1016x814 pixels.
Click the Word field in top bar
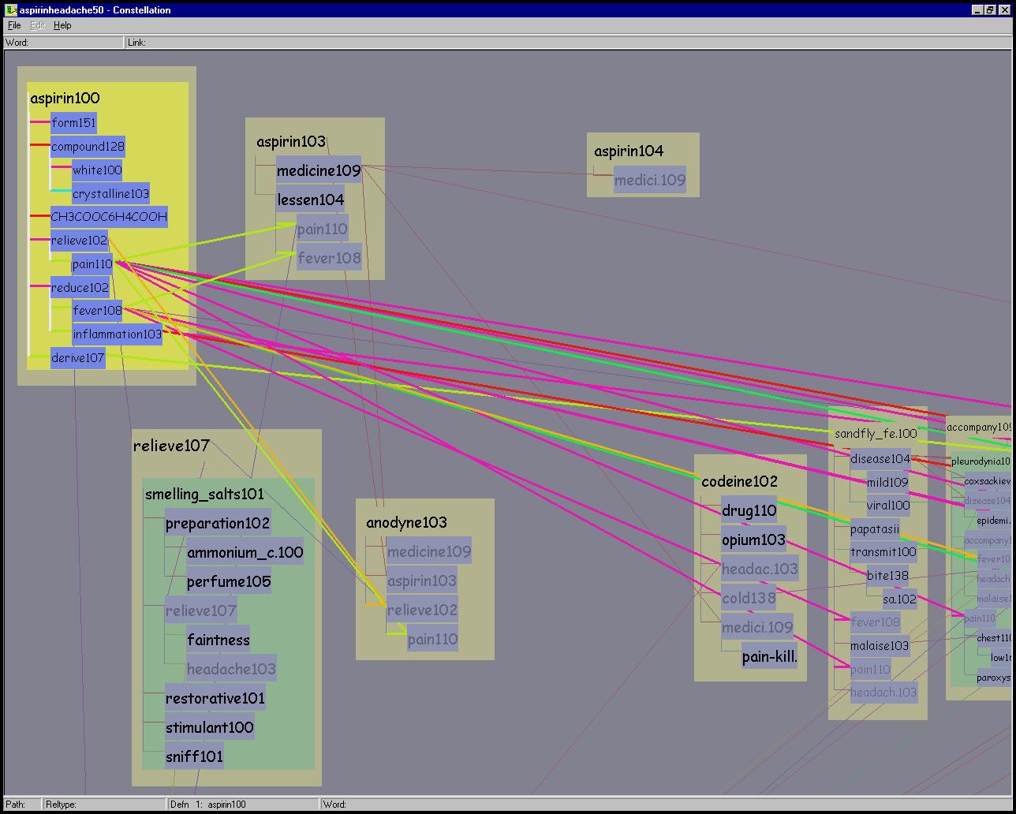tap(63, 43)
